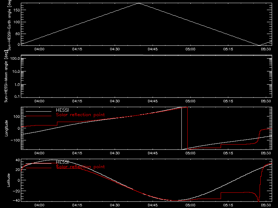The height and width of the screenshot is (208, 278).
Task: Click the 1.0 tick on Moon angle axis
Action: tap(17, 85)
